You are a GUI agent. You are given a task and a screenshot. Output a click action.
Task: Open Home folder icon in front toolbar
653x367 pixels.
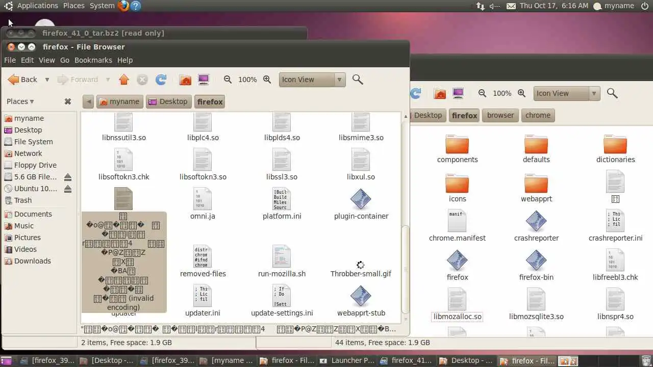pyautogui.click(x=185, y=80)
